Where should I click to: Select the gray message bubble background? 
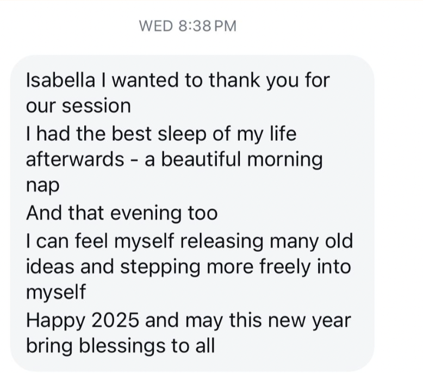click(x=192, y=213)
